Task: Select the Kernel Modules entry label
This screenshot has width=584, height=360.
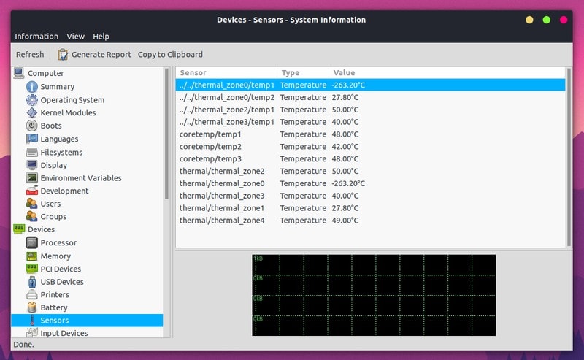Action: coord(68,112)
